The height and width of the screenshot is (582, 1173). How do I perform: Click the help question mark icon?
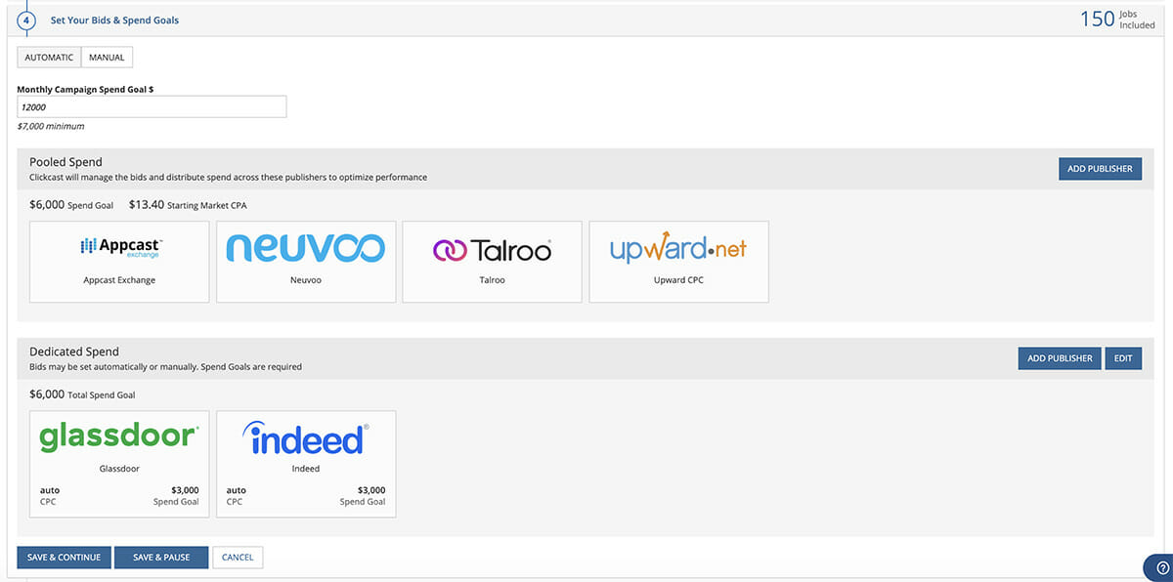(1162, 567)
